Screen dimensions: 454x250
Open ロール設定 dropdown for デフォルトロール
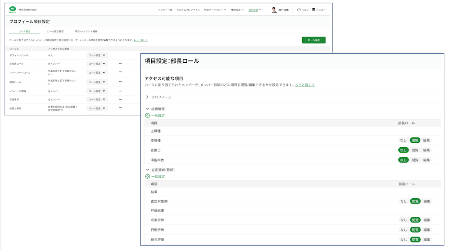point(97,55)
